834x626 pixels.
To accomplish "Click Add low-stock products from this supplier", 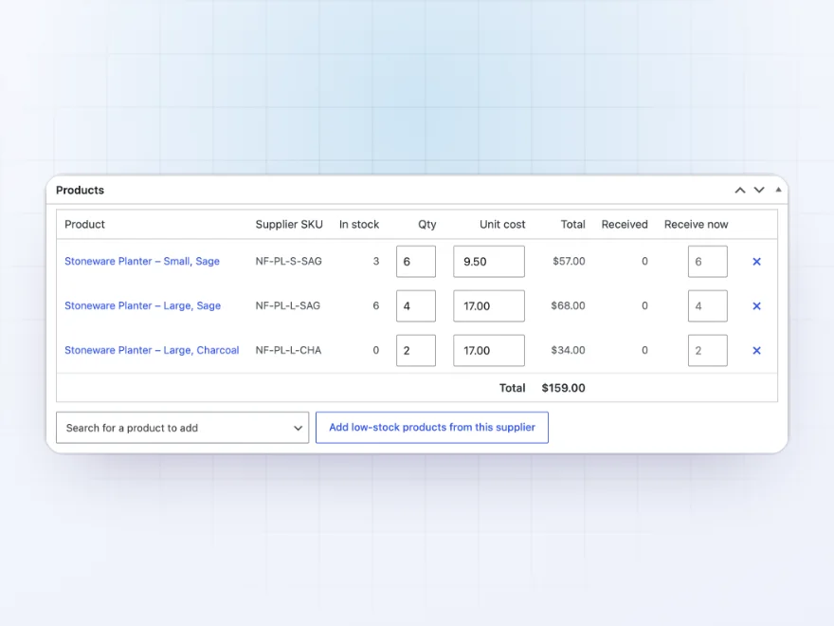I will click(432, 428).
